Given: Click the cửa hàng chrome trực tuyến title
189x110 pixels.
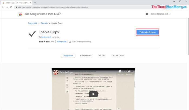Looking at the screenshot, I should [43, 14].
